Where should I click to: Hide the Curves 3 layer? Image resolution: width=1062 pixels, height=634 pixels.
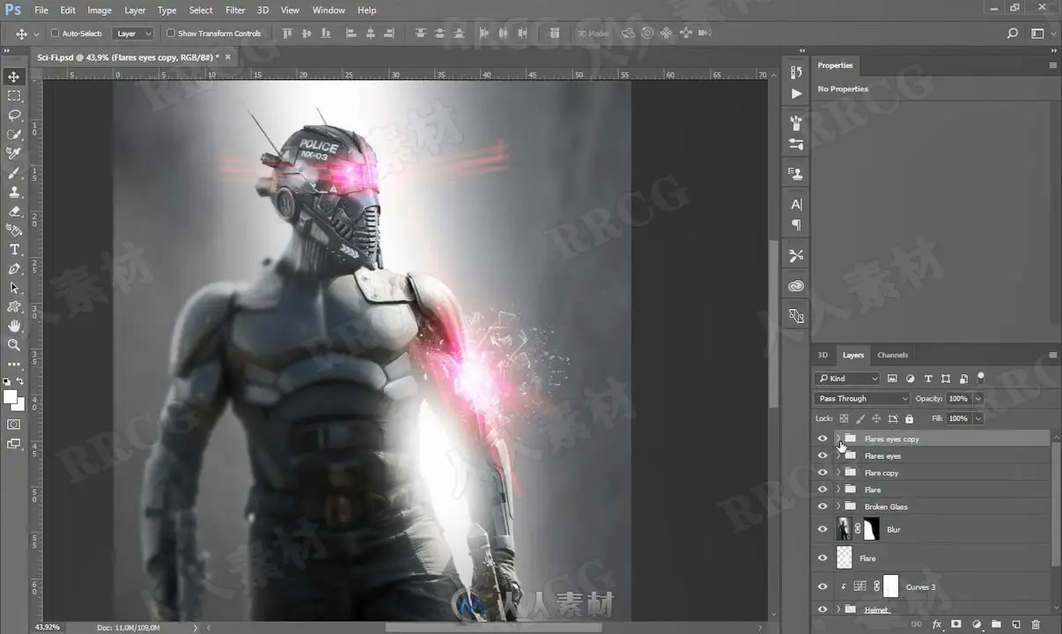click(x=822, y=586)
